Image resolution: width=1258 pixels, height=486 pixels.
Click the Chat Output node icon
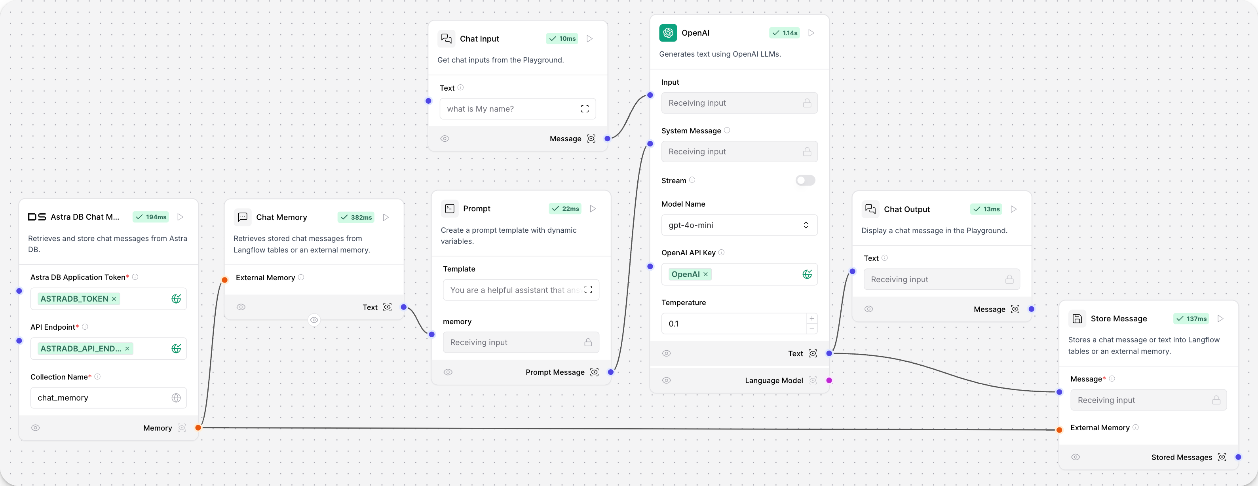[x=870, y=209]
